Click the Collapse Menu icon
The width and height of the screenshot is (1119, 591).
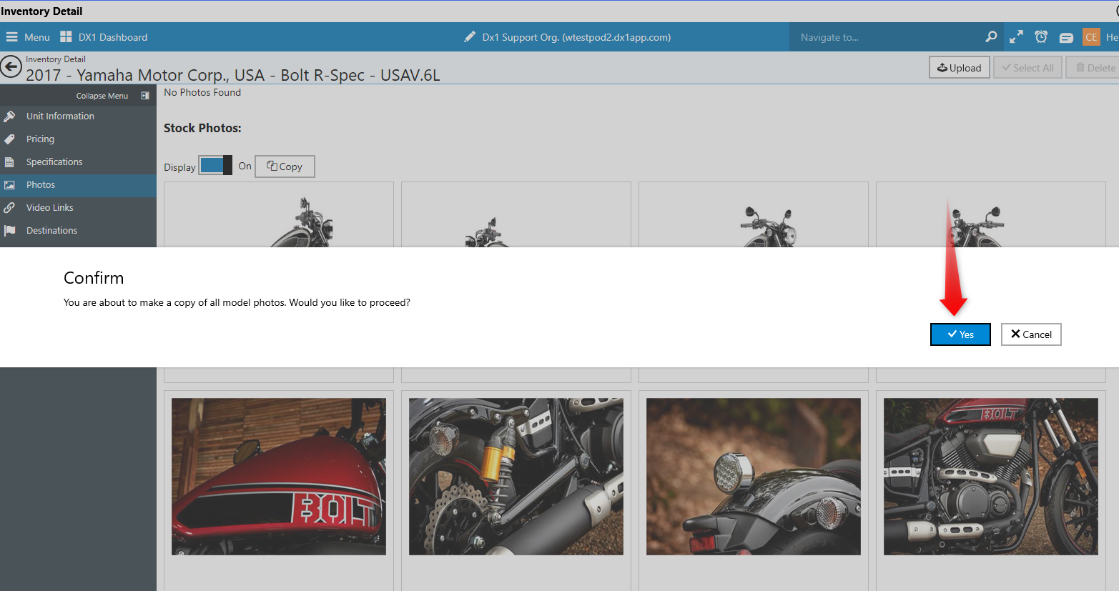tap(145, 96)
